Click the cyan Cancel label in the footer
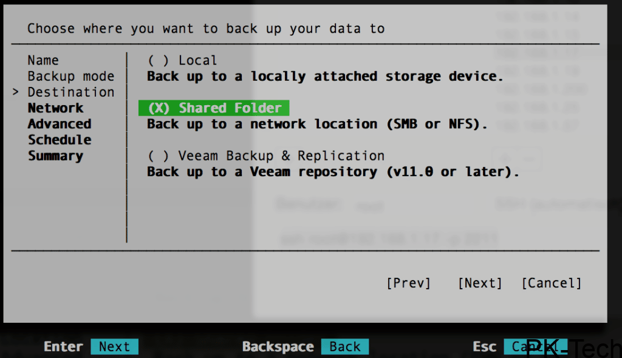The image size is (622, 358). pos(535,346)
